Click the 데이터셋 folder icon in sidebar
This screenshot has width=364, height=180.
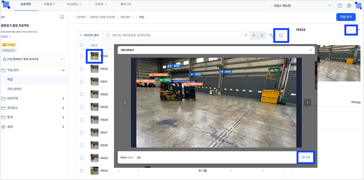[x=3, y=98]
